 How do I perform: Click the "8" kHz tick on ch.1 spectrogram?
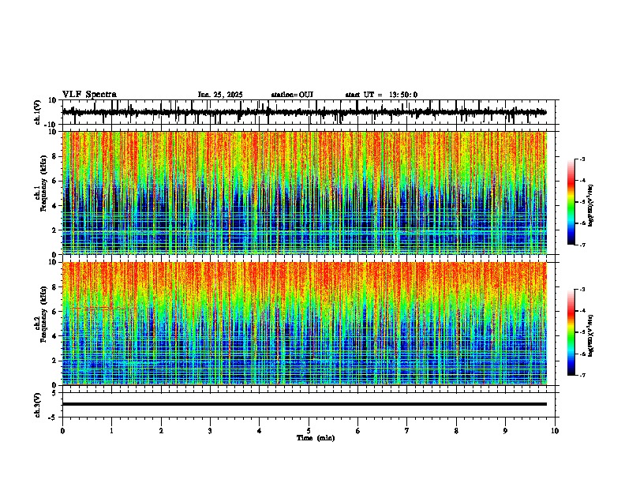pos(55,156)
